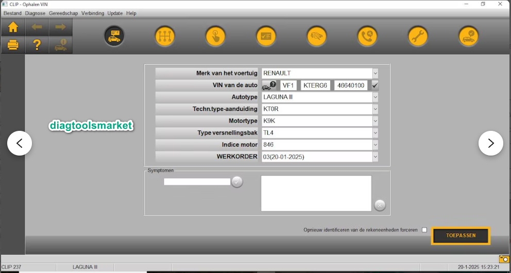Image resolution: width=511 pixels, height=273 pixels.
Task: Expand Autotype LAGUNA III dropdown
Action: 375,97
